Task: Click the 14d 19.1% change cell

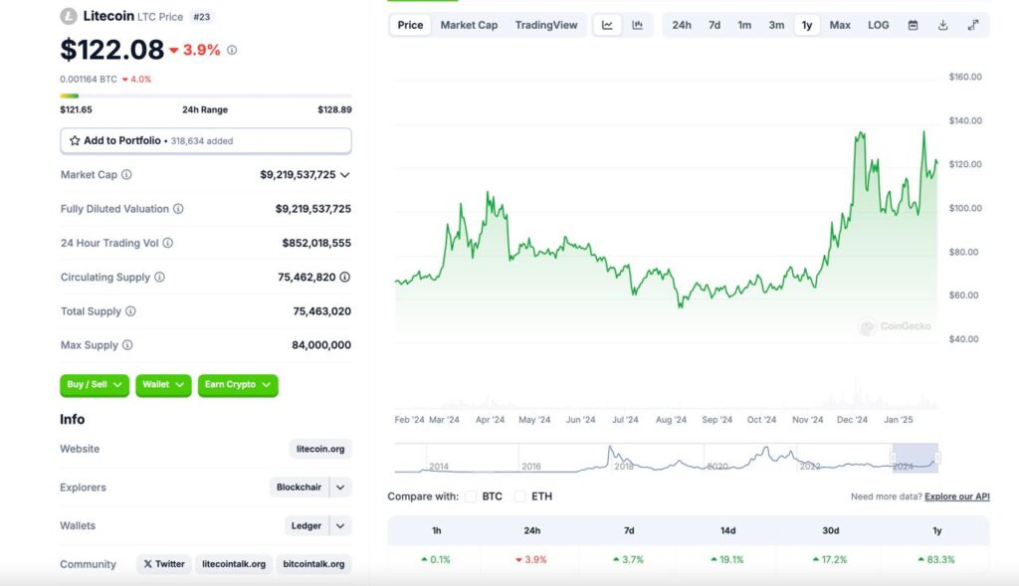Action: pos(727,559)
